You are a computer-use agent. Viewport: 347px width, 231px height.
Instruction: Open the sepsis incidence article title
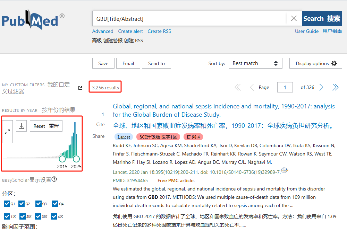223,110
